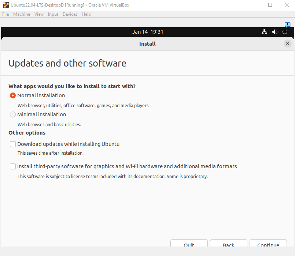Open the File menu
Image resolution: width=295 pixels, height=256 pixels.
tap(5, 14)
